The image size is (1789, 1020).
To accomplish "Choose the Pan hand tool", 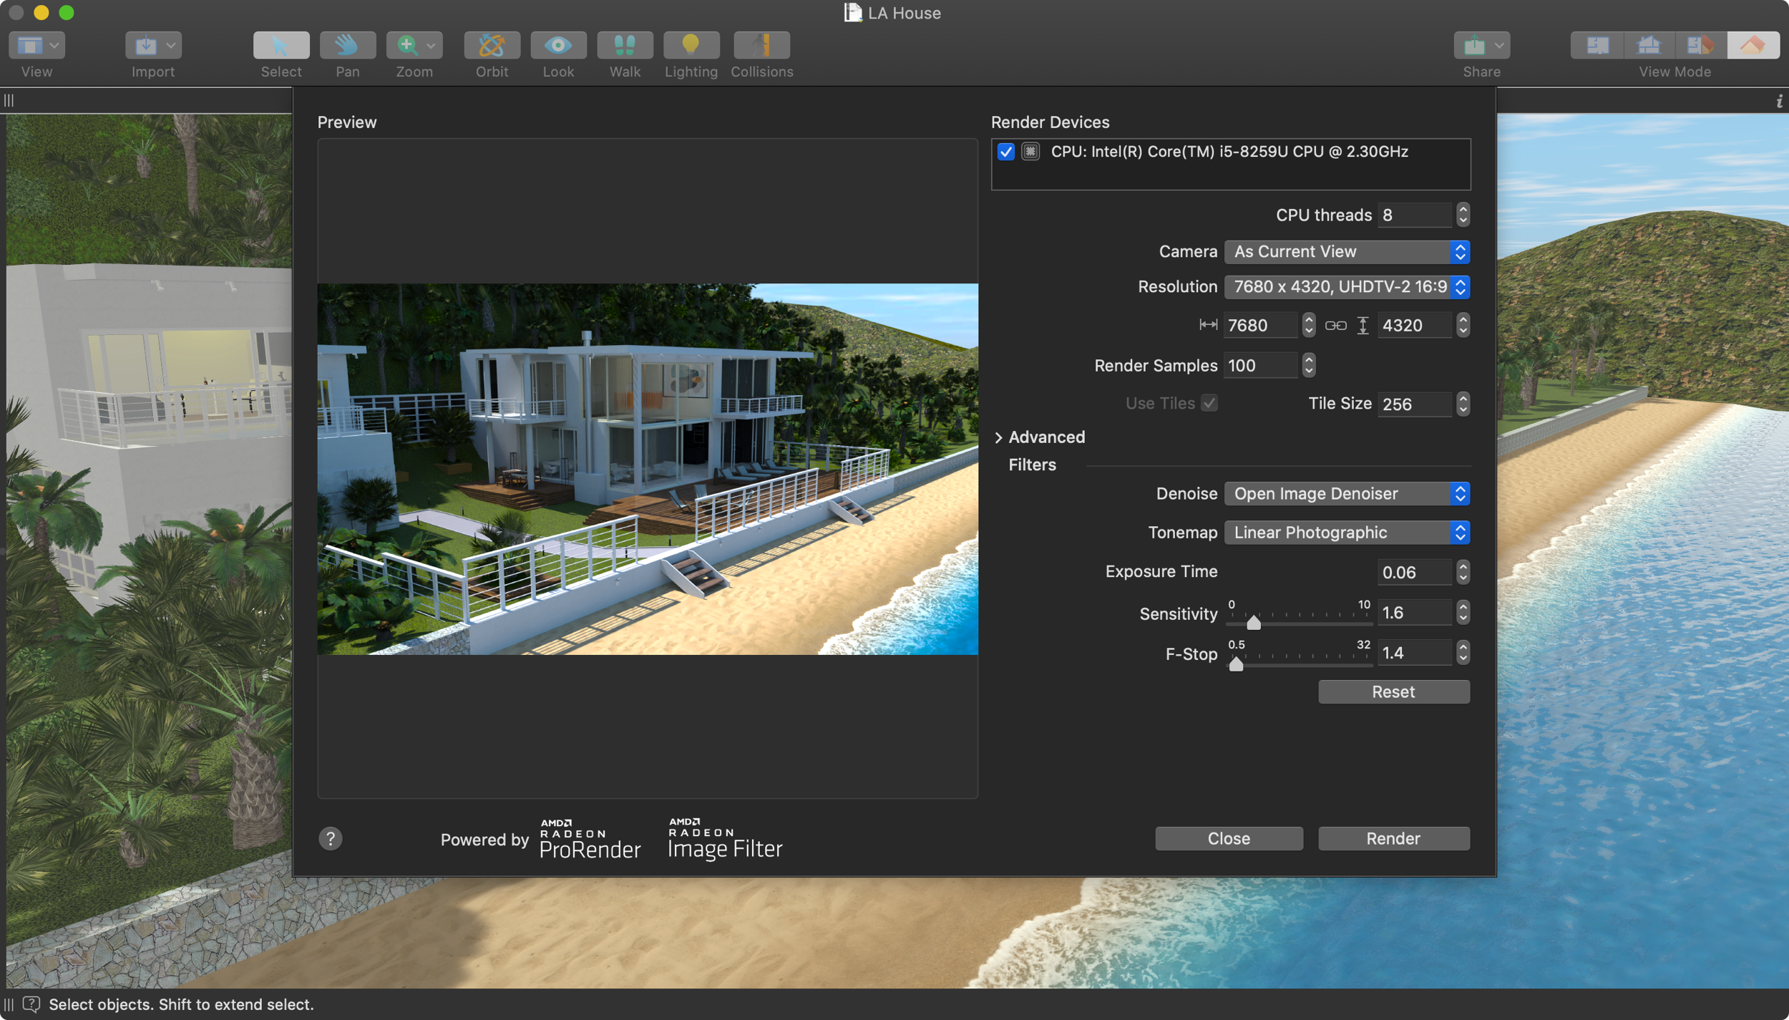I will [348, 45].
